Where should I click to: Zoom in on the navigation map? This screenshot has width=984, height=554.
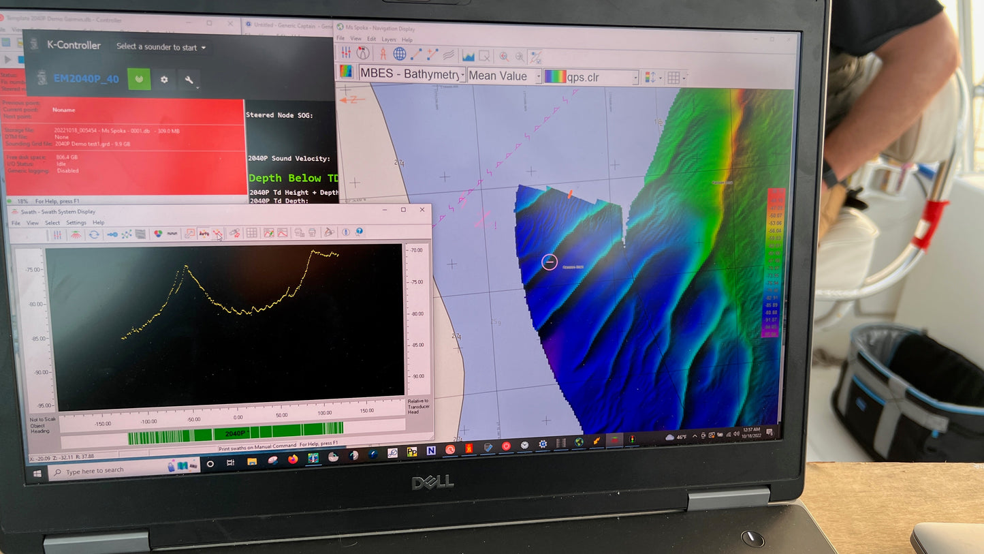pos(504,57)
